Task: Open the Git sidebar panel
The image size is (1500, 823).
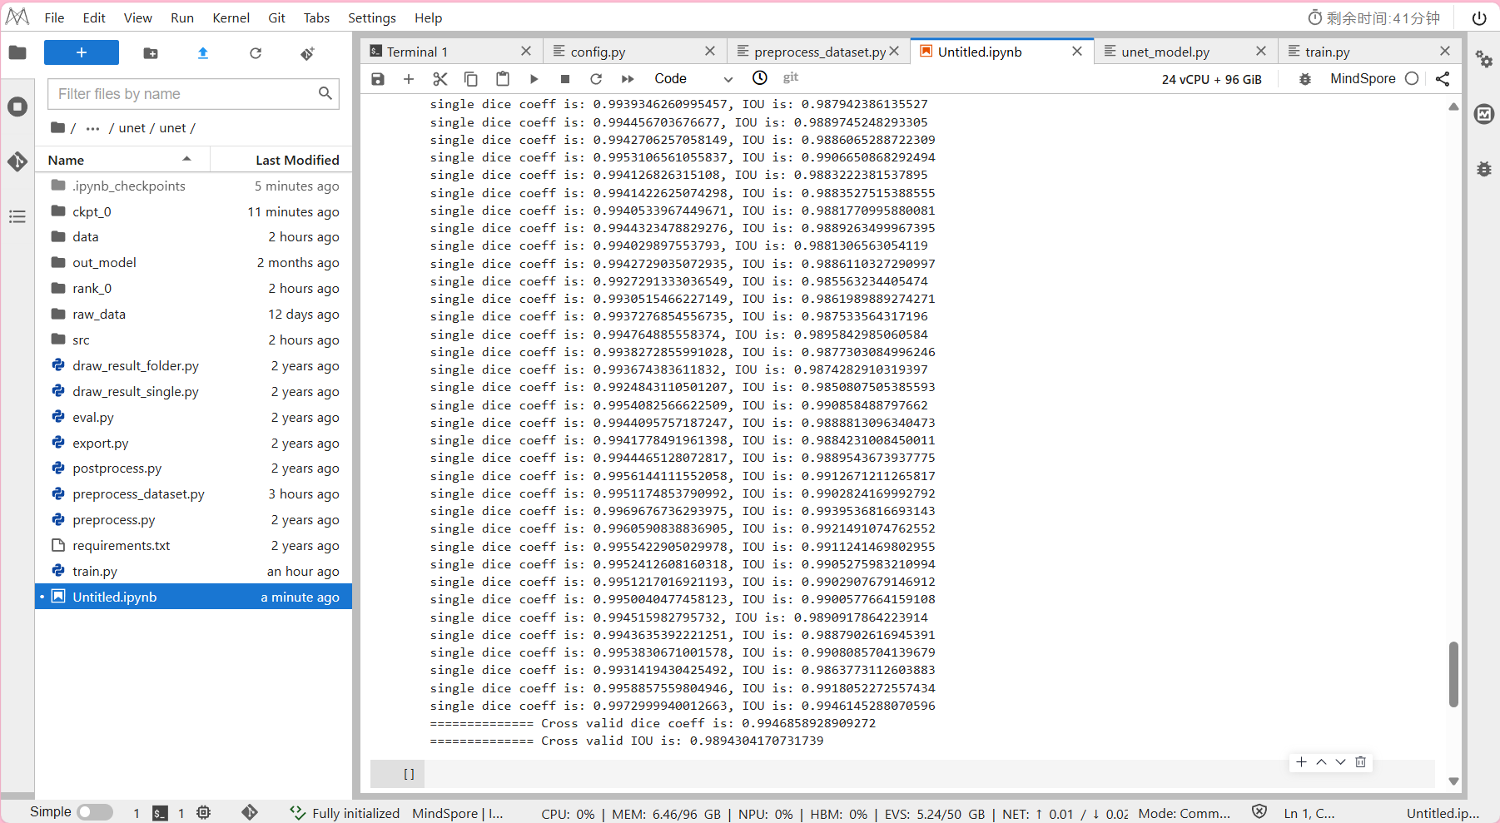Action: (17, 161)
